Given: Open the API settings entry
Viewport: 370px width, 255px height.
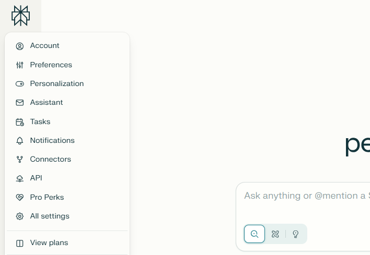Looking at the screenshot, I should 36,178.
